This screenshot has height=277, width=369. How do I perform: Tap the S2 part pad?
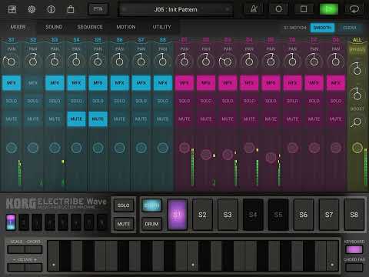(202, 215)
